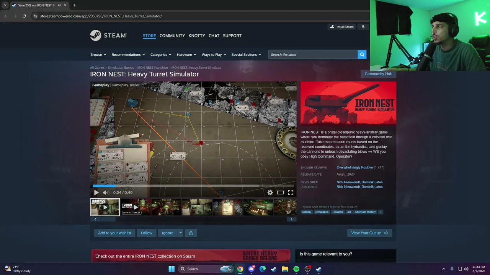Open the video settings gear
The image size is (490, 275).
pyautogui.click(x=270, y=192)
